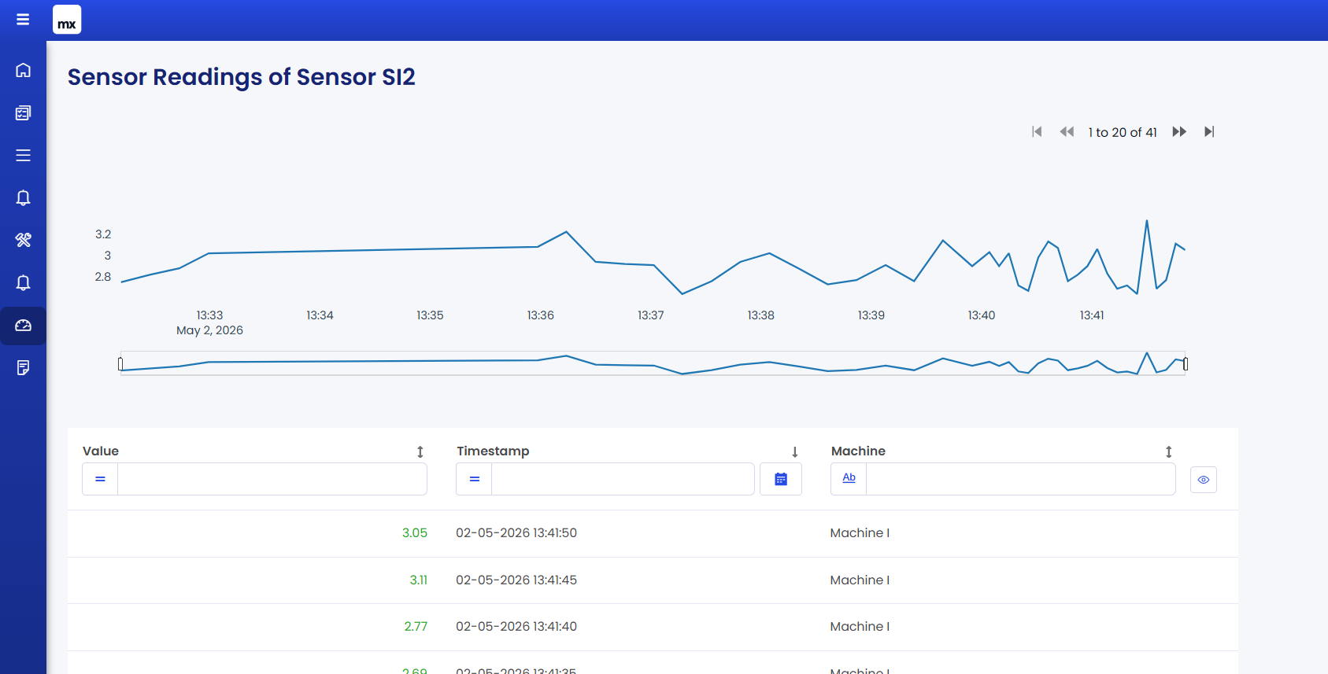The image size is (1328, 674).
Task: Click the '1 to 20 of 41' paging text
Action: coord(1123,132)
